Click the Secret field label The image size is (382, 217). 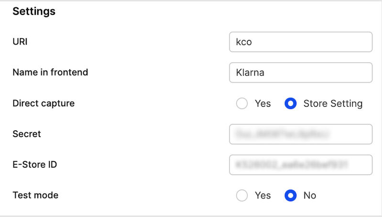[27, 134]
